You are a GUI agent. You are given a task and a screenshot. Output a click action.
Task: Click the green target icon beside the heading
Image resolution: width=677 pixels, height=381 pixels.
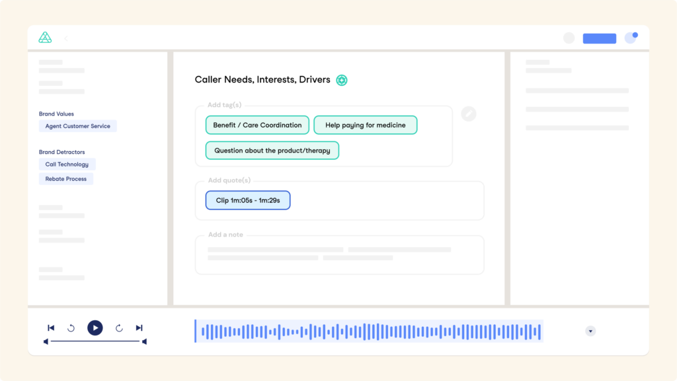click(x=342, y=80)
